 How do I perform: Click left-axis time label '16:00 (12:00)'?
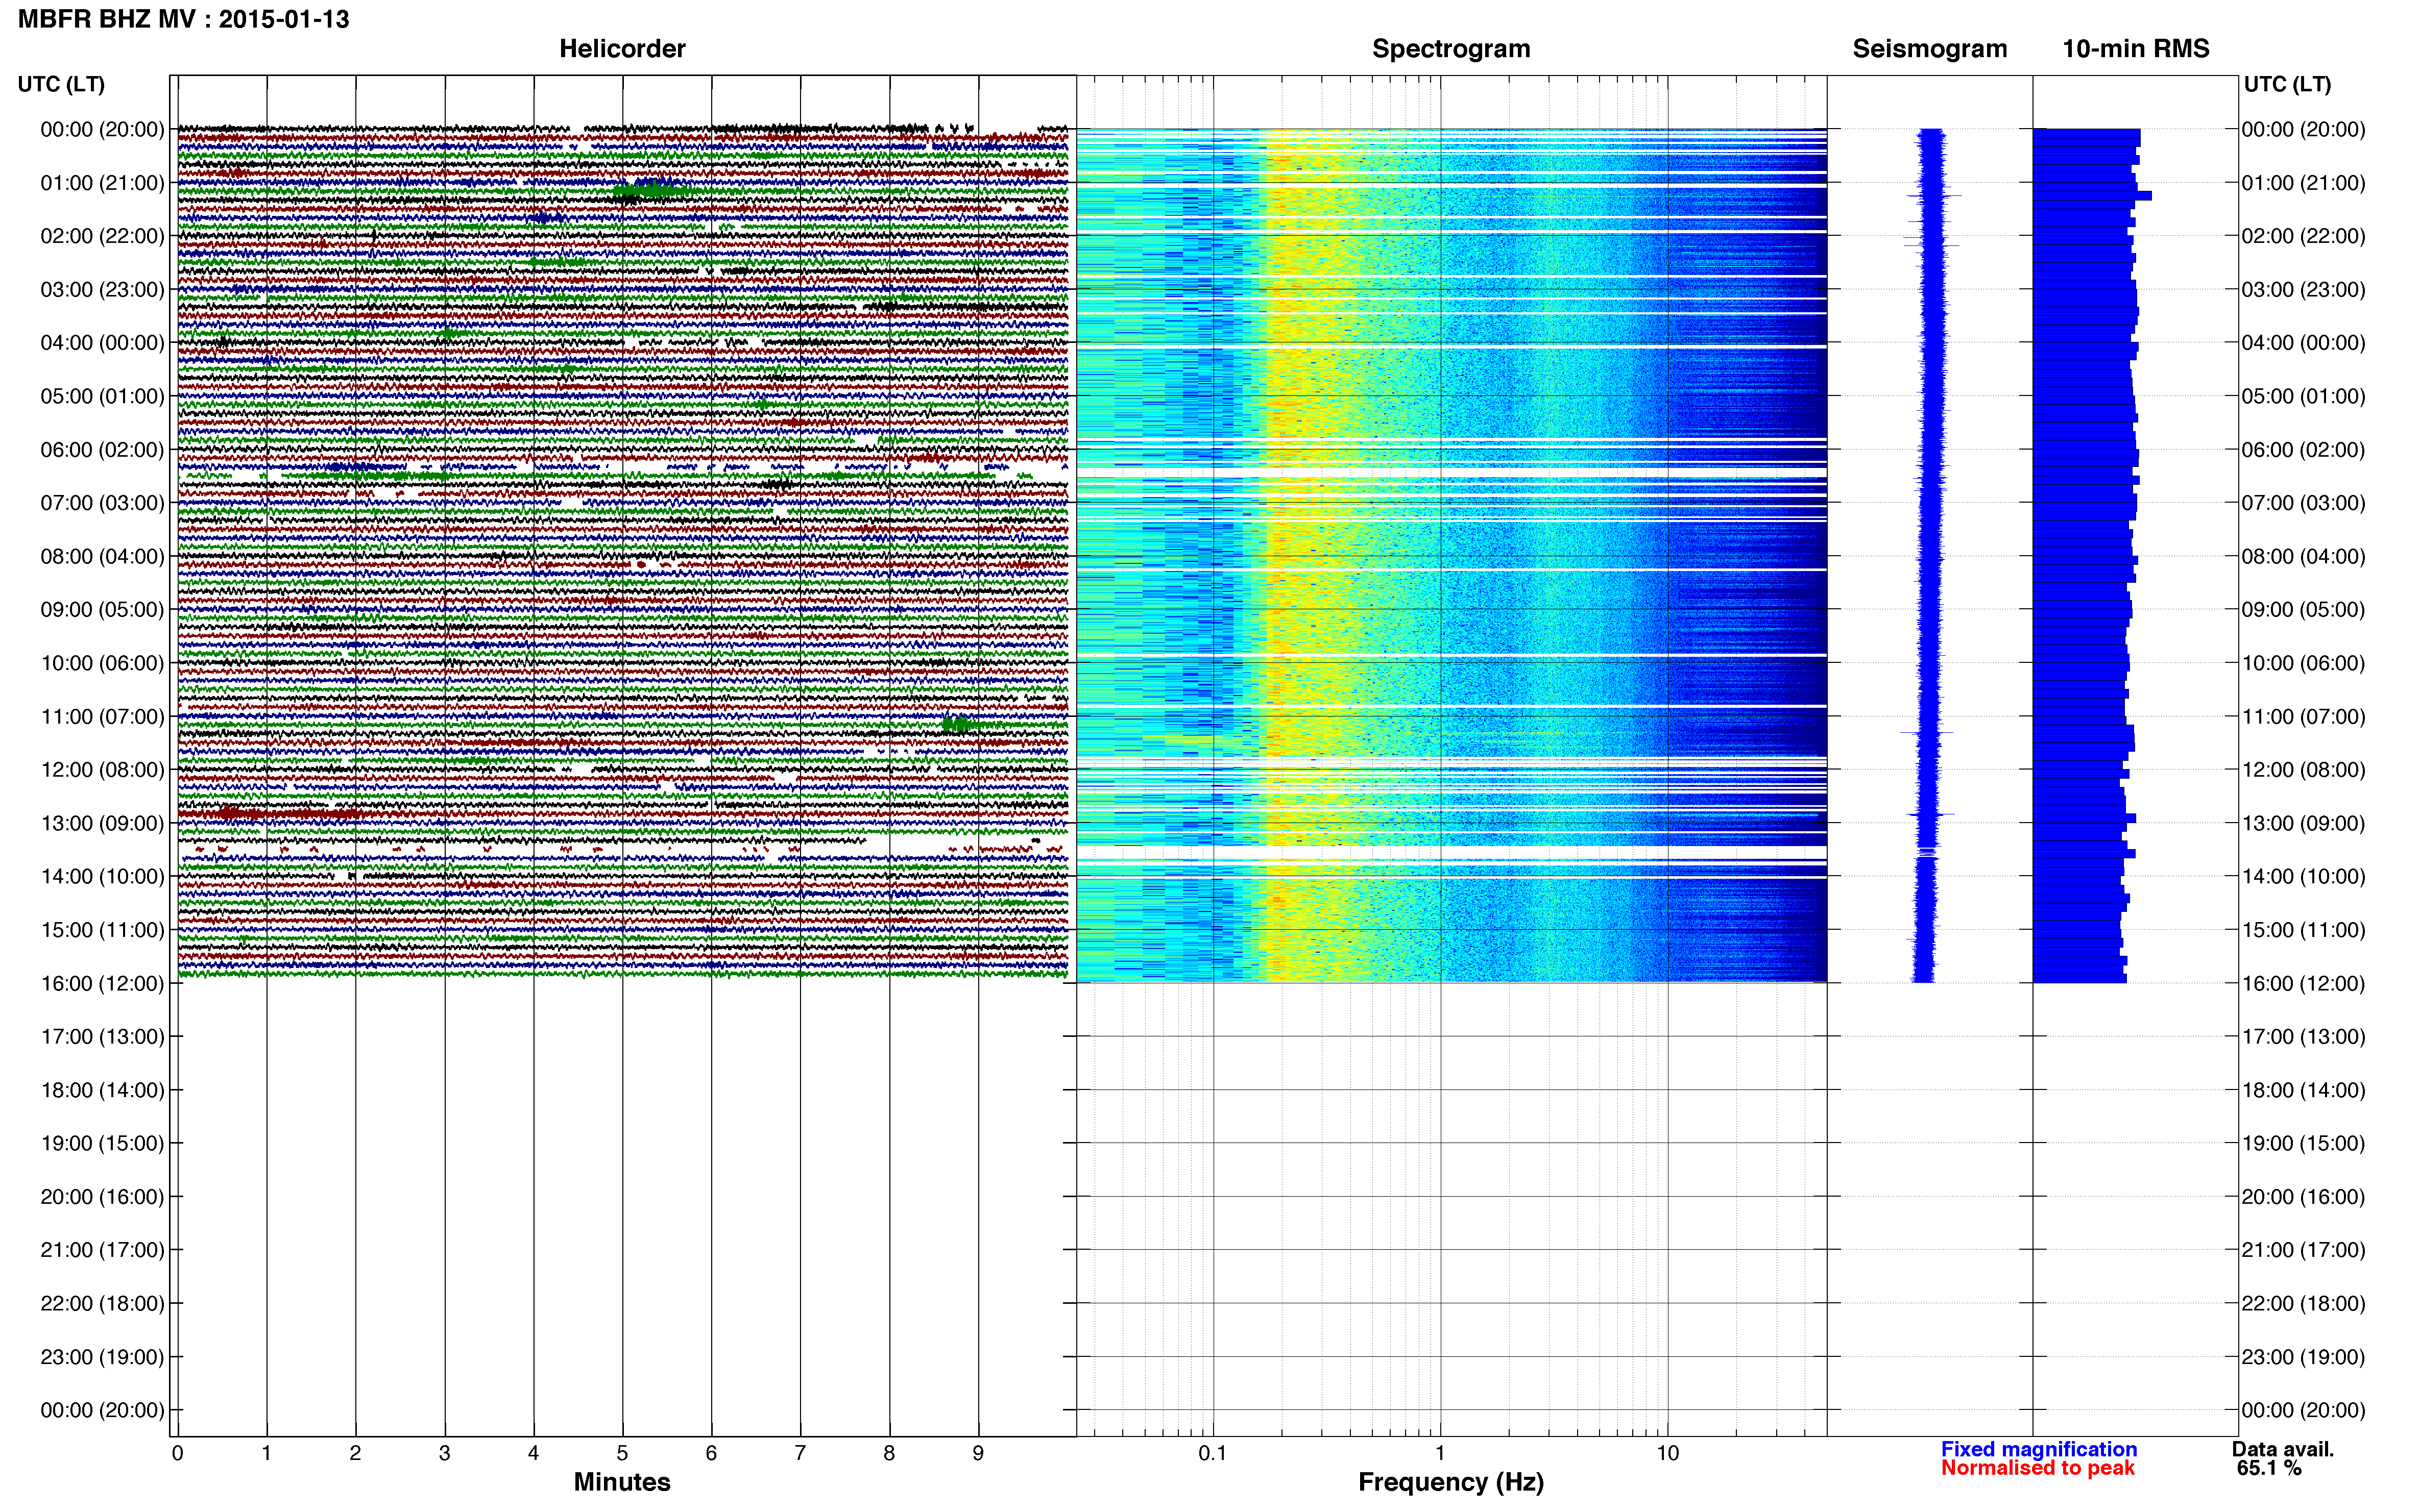click(102, 983)
